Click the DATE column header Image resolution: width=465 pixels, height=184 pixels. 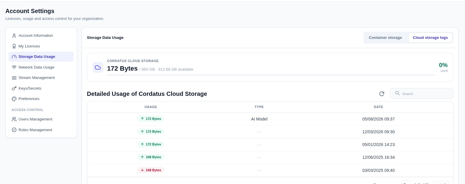point(378,107)
